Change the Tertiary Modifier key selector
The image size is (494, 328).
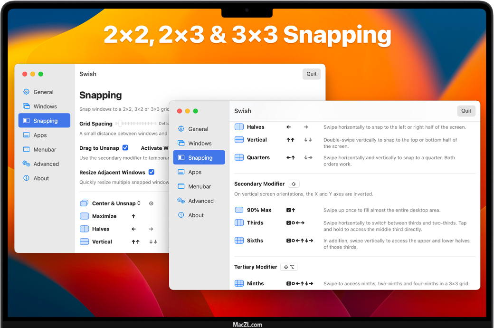(x=289, y=267)
